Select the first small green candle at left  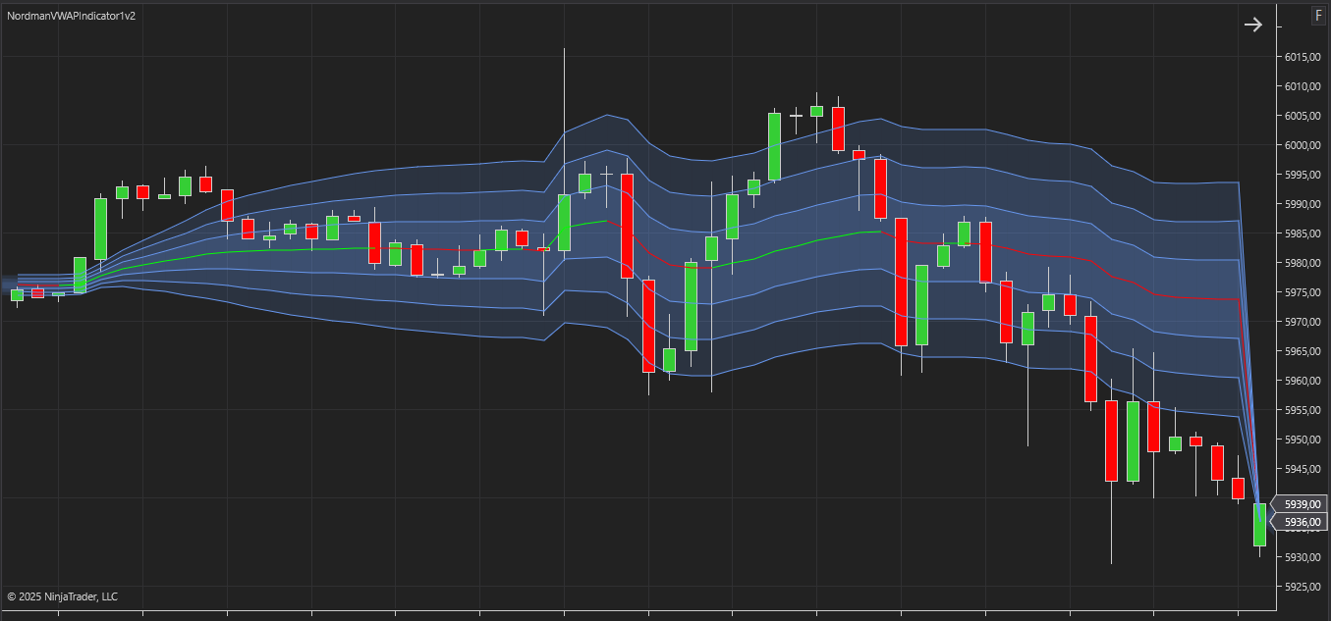tap(17, 294)
